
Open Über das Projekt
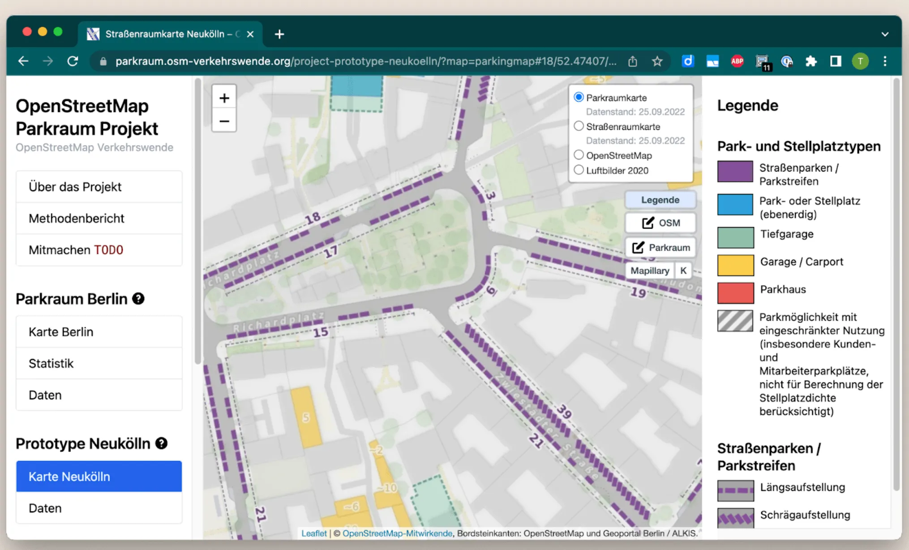pyautogui.click(x=99, y=187)
